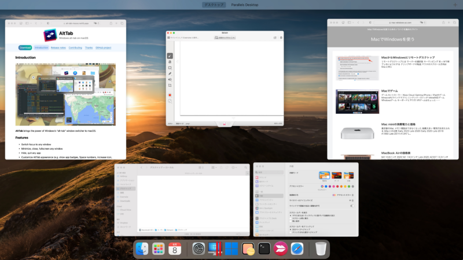The height and width of the screenshot is (260, 463).
Task: Select automatic scroll bar display radio option
Action: tap(291, 216)
